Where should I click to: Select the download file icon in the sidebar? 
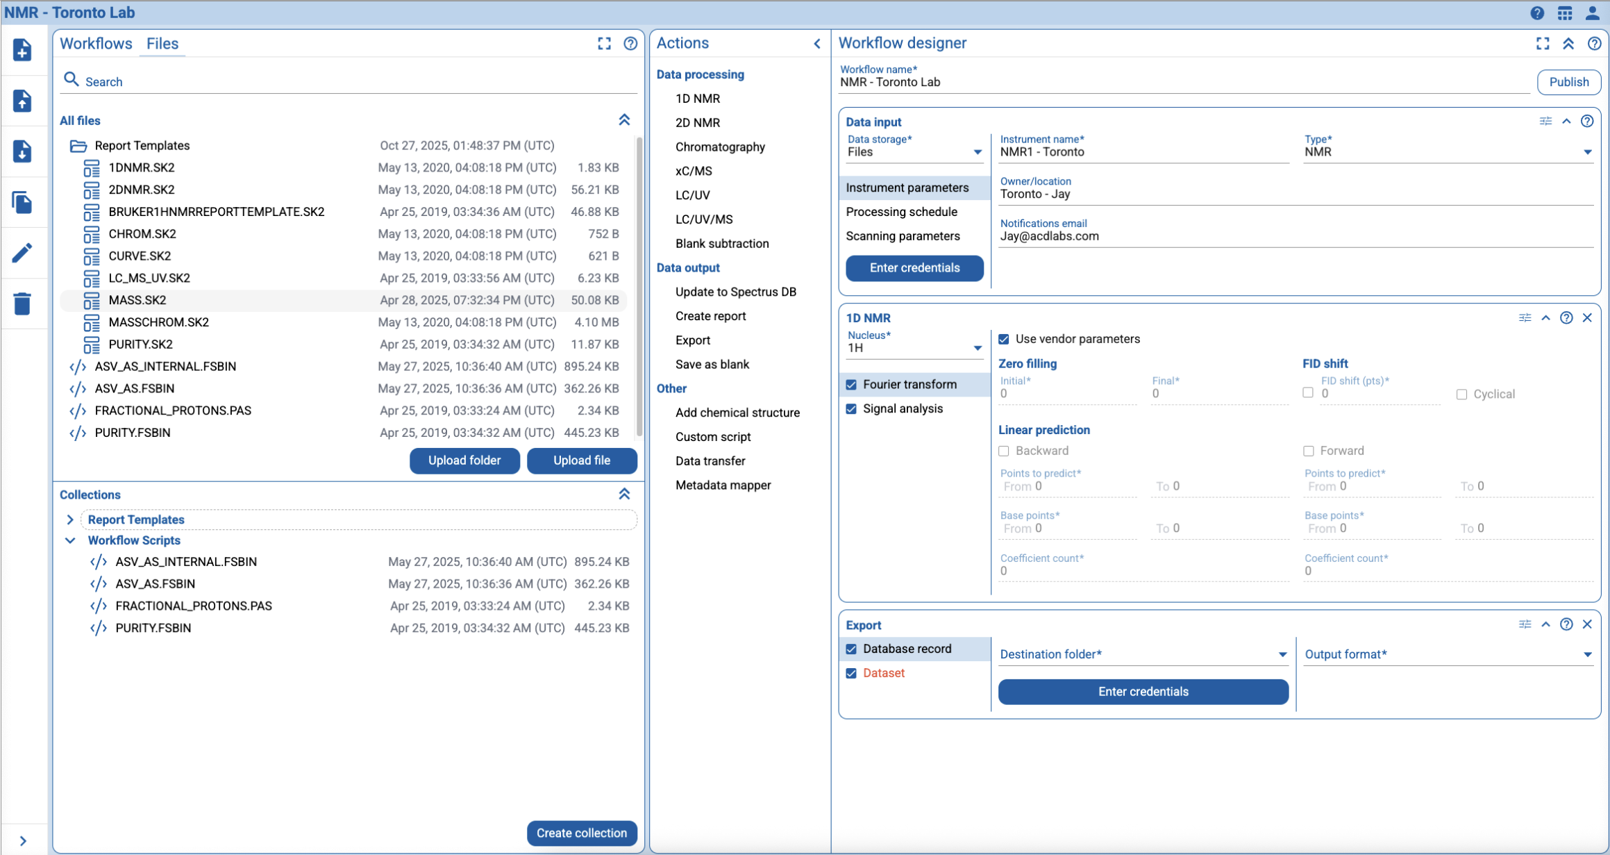click(x=23, y=151)
